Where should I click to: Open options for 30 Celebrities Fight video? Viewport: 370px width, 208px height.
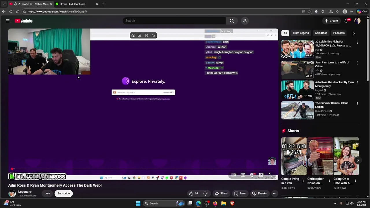pyautogui.click(x=357, y=42)
